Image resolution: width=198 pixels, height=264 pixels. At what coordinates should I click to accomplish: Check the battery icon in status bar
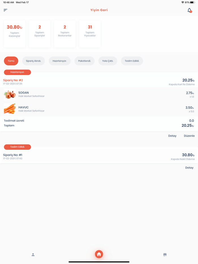point(192,2)
